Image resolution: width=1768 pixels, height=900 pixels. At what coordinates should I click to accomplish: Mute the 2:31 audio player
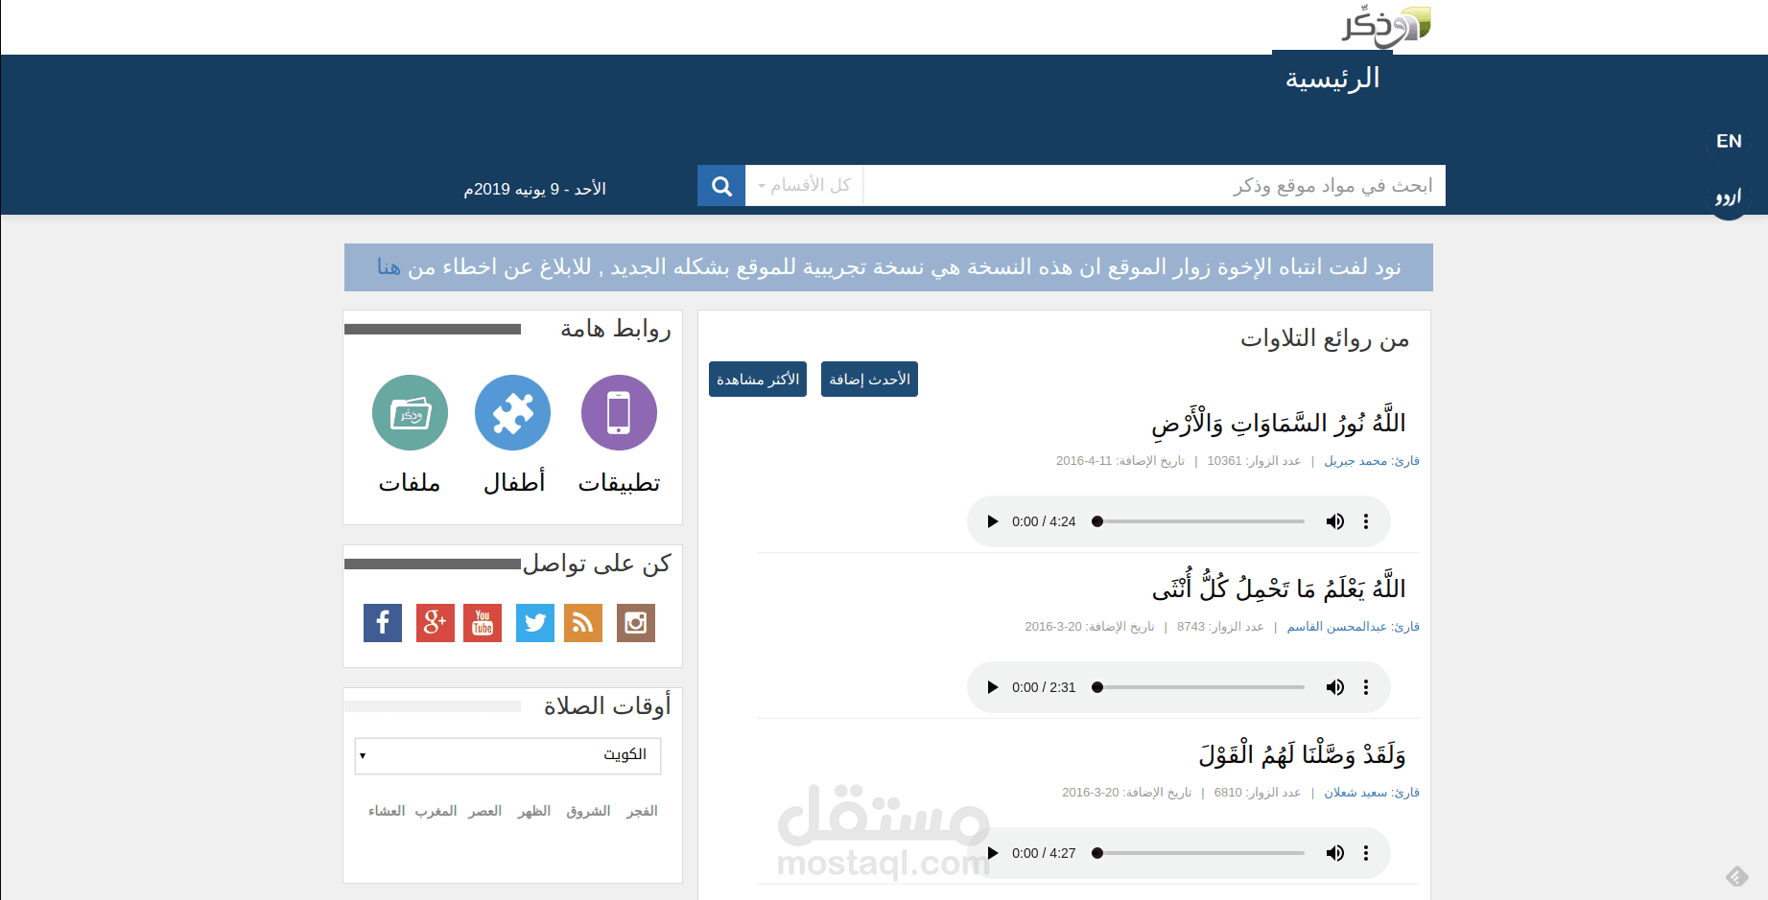tap(1334, 687)
